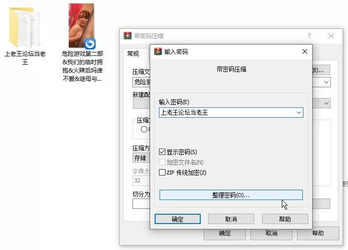
Task: Click the WinRAR icon in 输入密码 title bar
Action: click(x=158, y=51)
